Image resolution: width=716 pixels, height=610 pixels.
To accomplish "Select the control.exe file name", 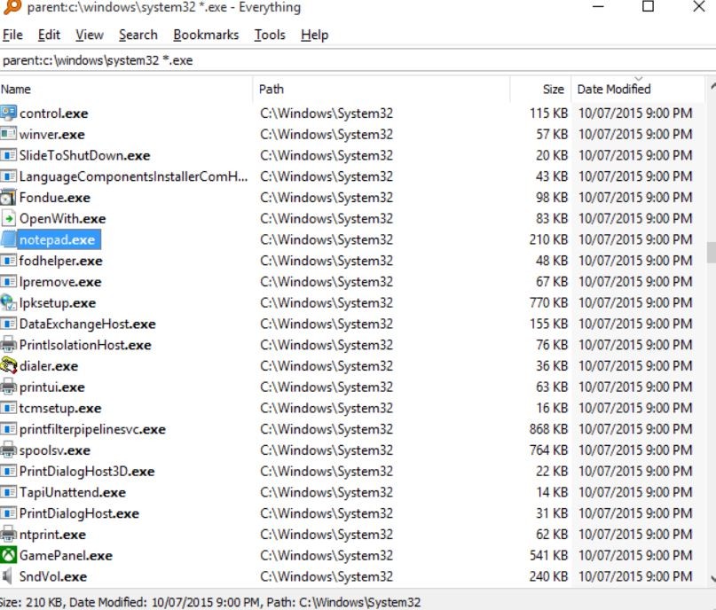I will click(53, 113).
